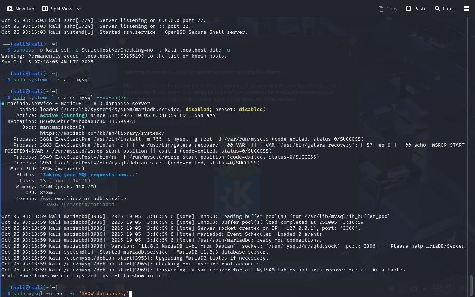Expand the New Tab profile dropdown arrow
475x297 pixels.
tap(35, 13)
